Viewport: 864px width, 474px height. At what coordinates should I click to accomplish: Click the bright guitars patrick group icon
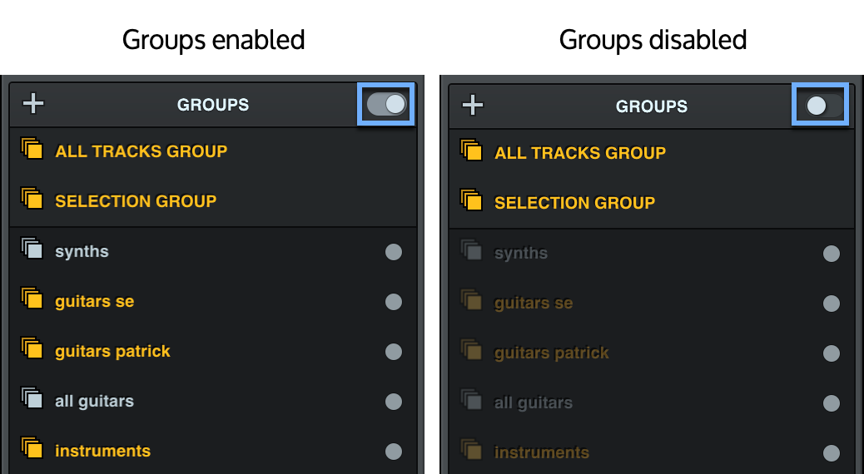pyautogui.click(x=32, y=350)
